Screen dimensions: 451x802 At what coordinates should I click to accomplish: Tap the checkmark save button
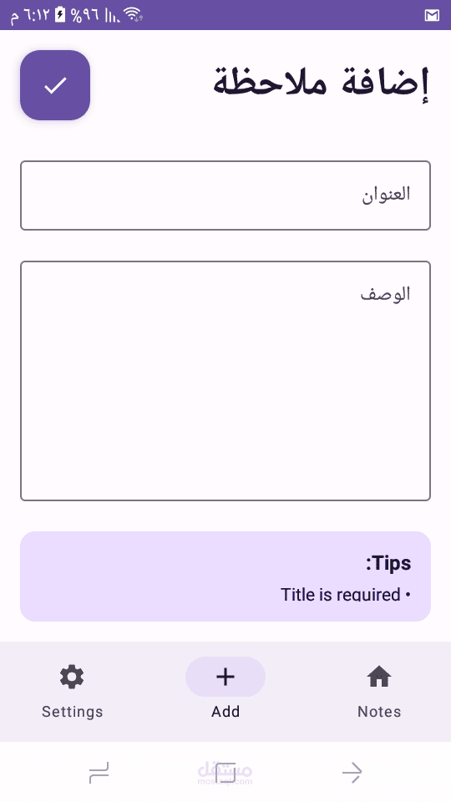[55, 85]
